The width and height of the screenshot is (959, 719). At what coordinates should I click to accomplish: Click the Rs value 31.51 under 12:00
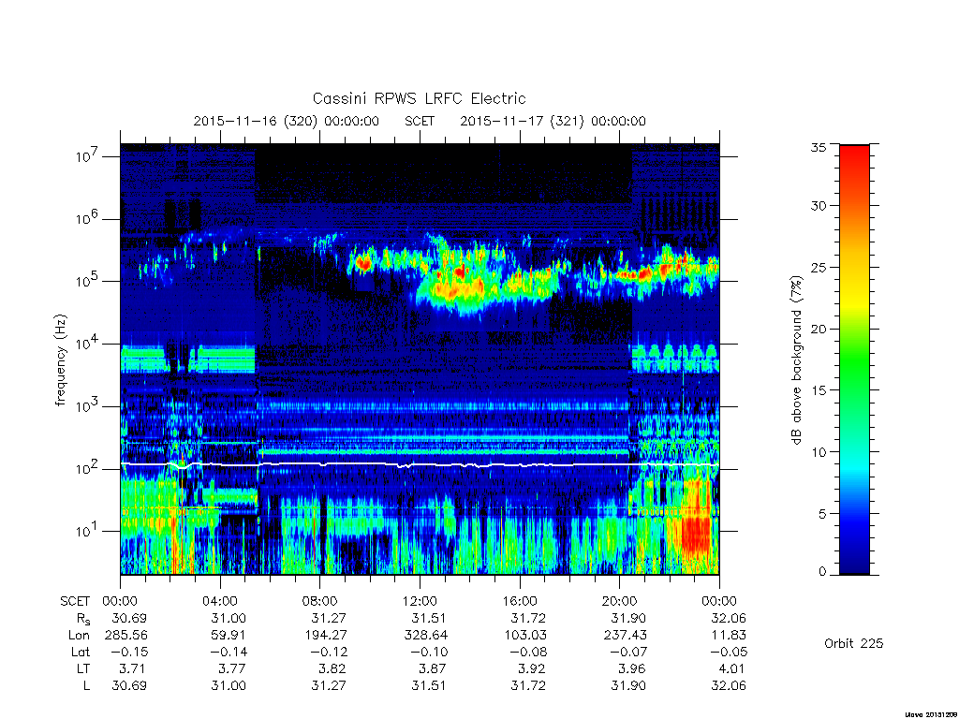428,618
